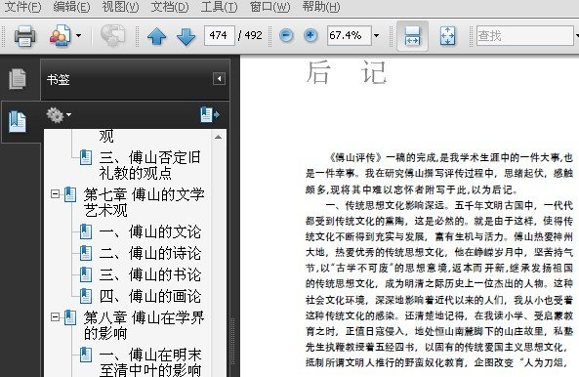Open the 文件(F) menu
Viewport: 579px width, 377px height.
point(22,7)
